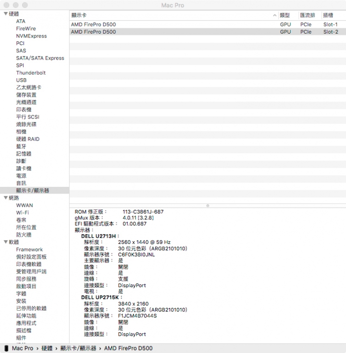
Task: Click the DELL UP2715K heading
Action: (101, 297)
